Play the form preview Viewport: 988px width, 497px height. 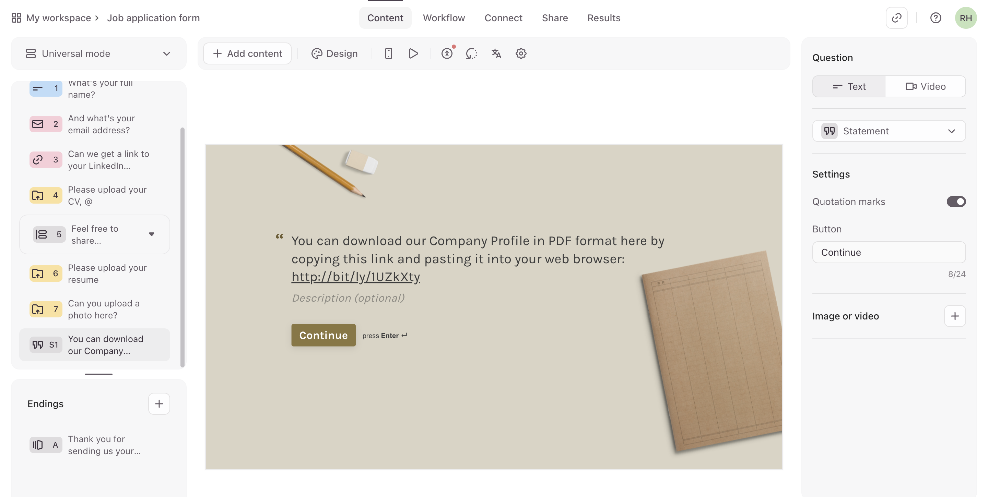[413, 54]
